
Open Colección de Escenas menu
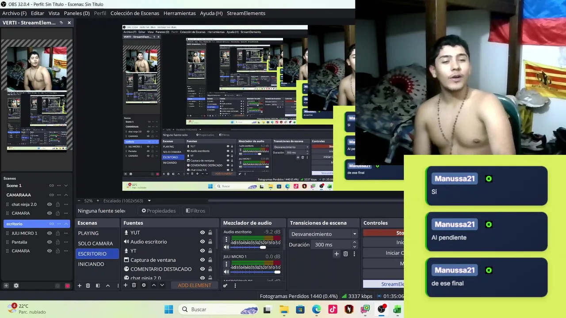[135, 13]
